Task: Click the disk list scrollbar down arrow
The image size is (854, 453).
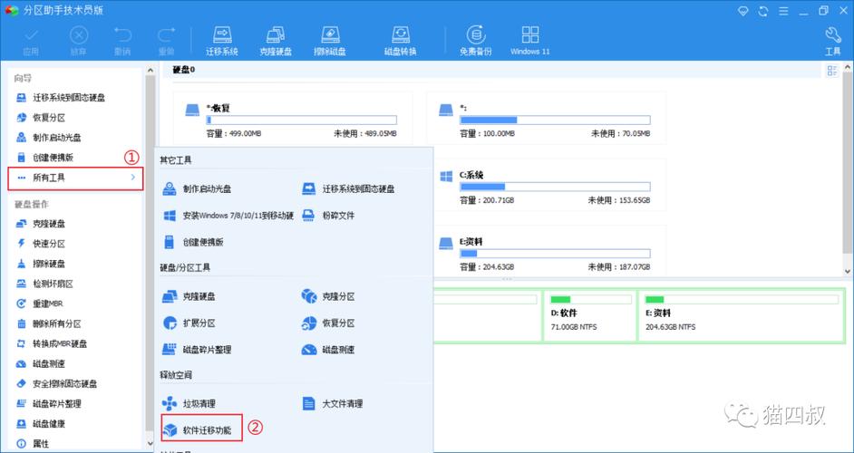Action: [x=848, y=271]
